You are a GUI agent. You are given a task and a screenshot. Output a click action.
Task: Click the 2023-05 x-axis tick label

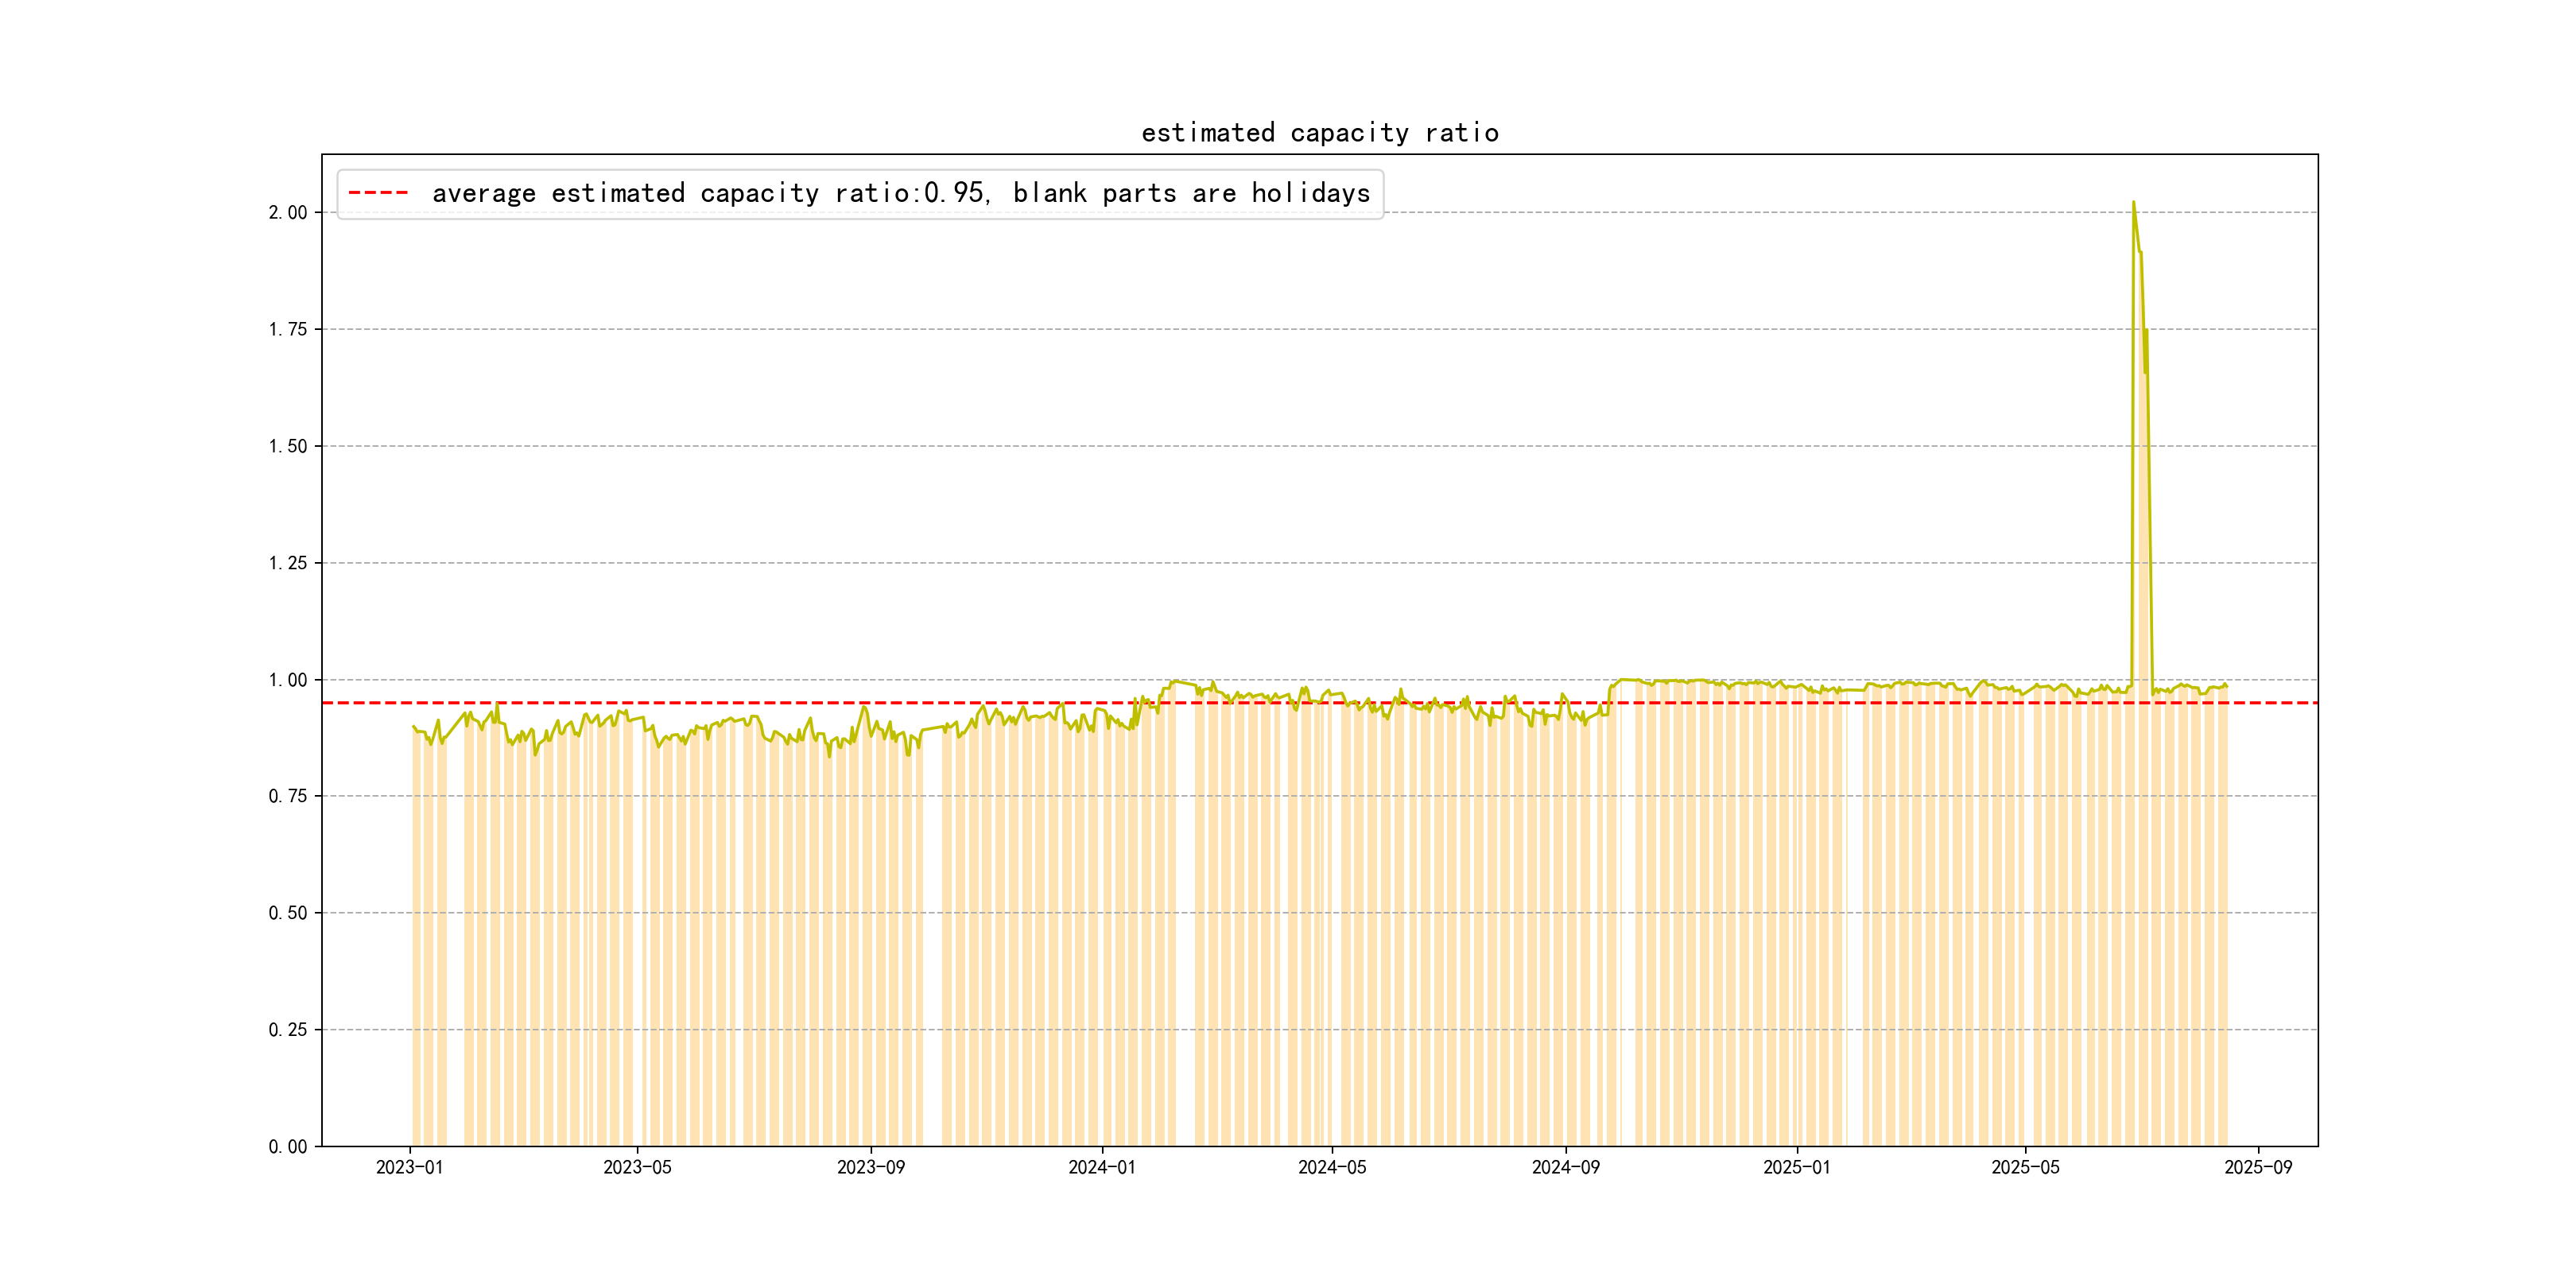pyautogui.click(x=637, y=1167)
